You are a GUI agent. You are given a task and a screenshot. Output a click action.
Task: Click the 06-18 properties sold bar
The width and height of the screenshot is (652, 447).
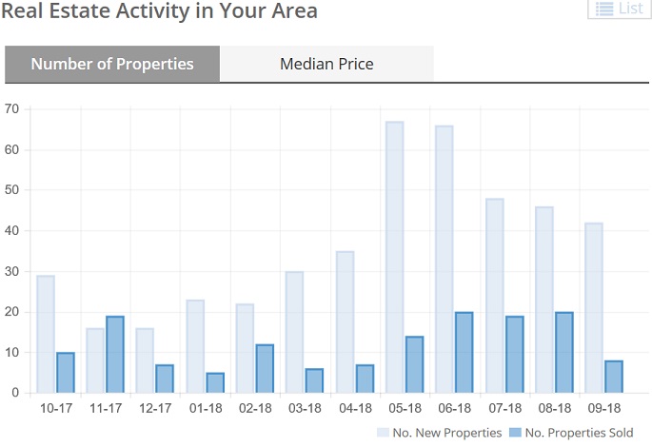point(464,352)
